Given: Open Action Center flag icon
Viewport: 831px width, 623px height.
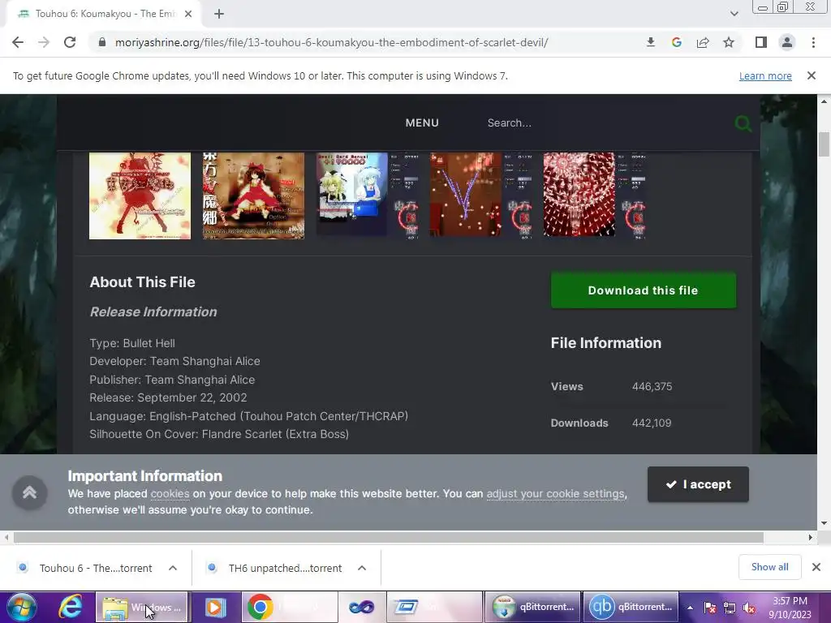Looking at the screenshot, I should [x=709, y=608].
